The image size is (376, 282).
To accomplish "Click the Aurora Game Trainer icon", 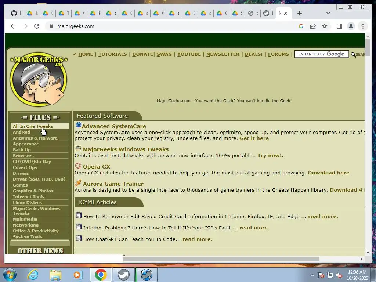I will [x=78, y=183].
